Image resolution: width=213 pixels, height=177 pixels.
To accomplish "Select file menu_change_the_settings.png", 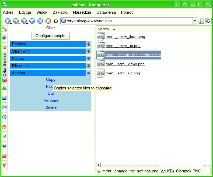I will pyautogui.click(x=133, y=55).
